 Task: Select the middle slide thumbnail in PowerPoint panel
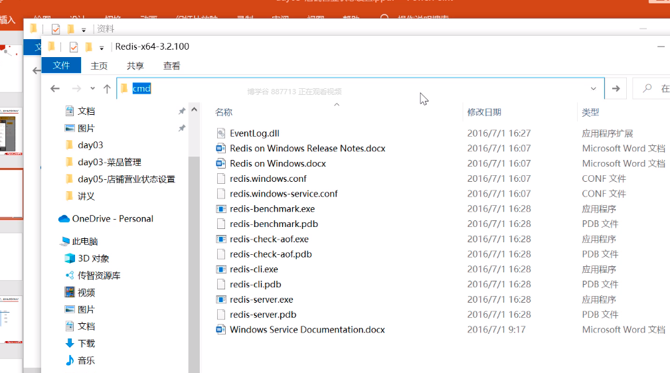tap(11, 194)
